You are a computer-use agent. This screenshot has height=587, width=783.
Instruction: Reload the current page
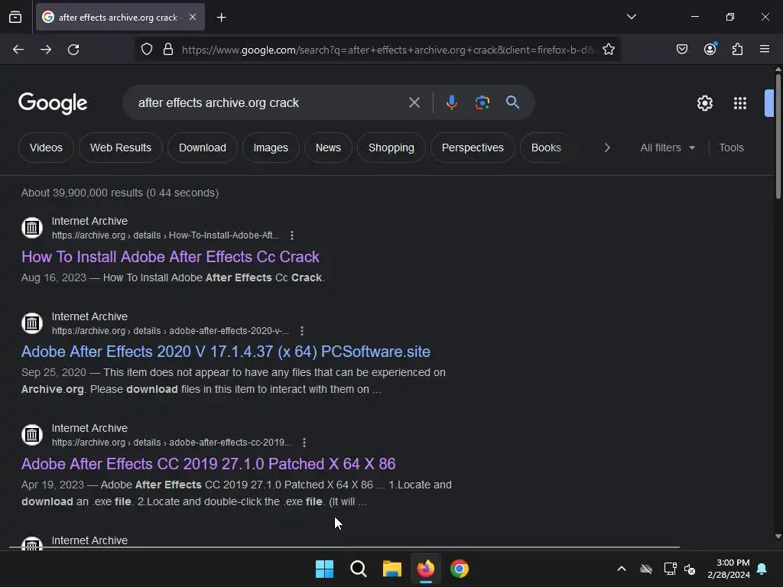(73, 50)
